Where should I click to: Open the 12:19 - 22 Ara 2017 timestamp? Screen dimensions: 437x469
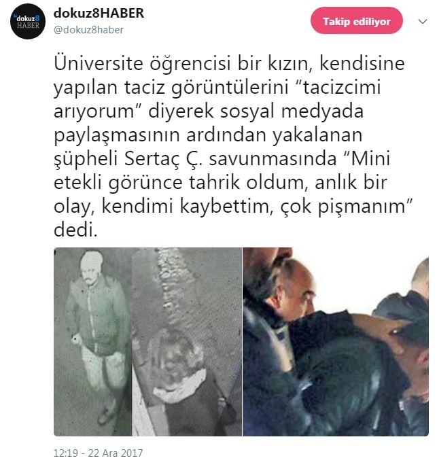[x=98, y=453]
